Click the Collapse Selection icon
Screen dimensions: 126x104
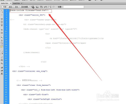click(2, 22)
